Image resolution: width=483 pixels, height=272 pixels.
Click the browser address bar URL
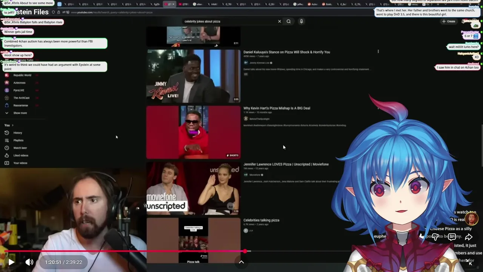coord(111,12)
